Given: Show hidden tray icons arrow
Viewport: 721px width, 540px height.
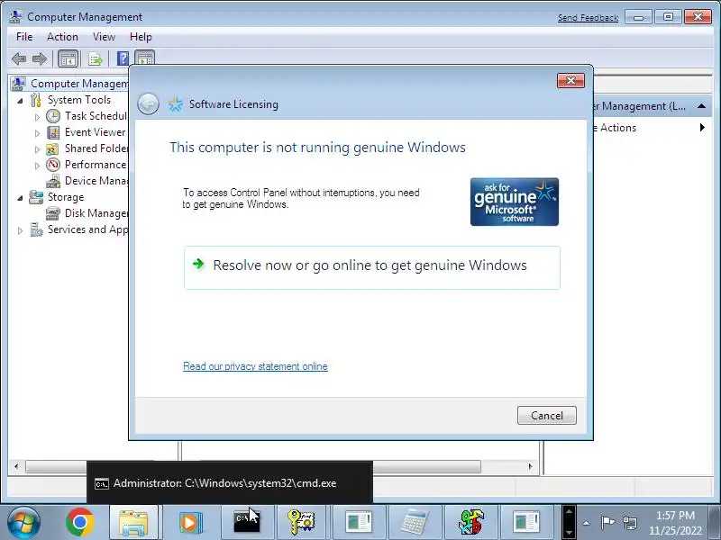Looking at the screenshot, I should [x=587, y=523].
